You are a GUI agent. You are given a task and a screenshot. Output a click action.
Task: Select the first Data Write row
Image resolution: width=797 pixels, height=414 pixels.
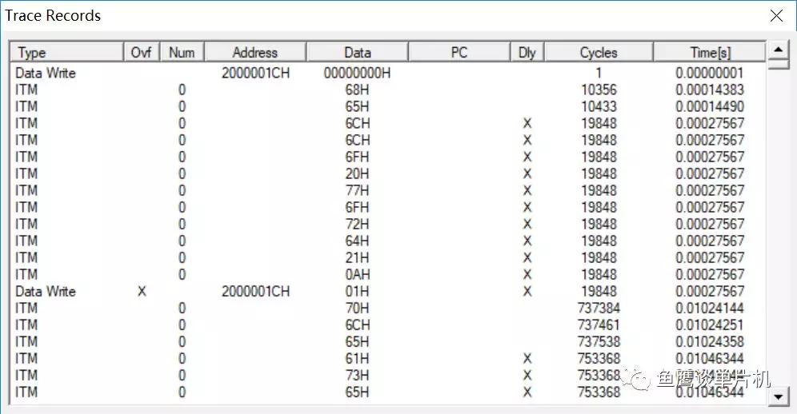point(388,74)
